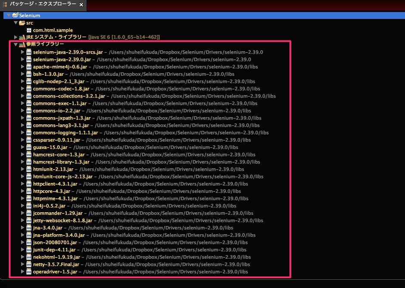Click the Selenium project folder icon
This screenshot has width=405, height=288.
(x=15, y=15)
